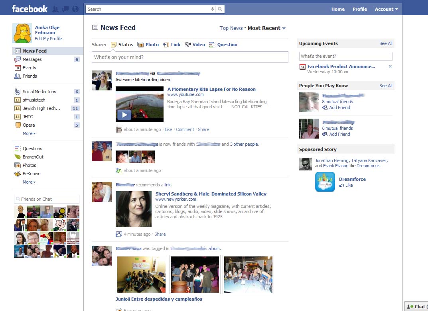Open Edit My Profile link

[x=48, y=39]
